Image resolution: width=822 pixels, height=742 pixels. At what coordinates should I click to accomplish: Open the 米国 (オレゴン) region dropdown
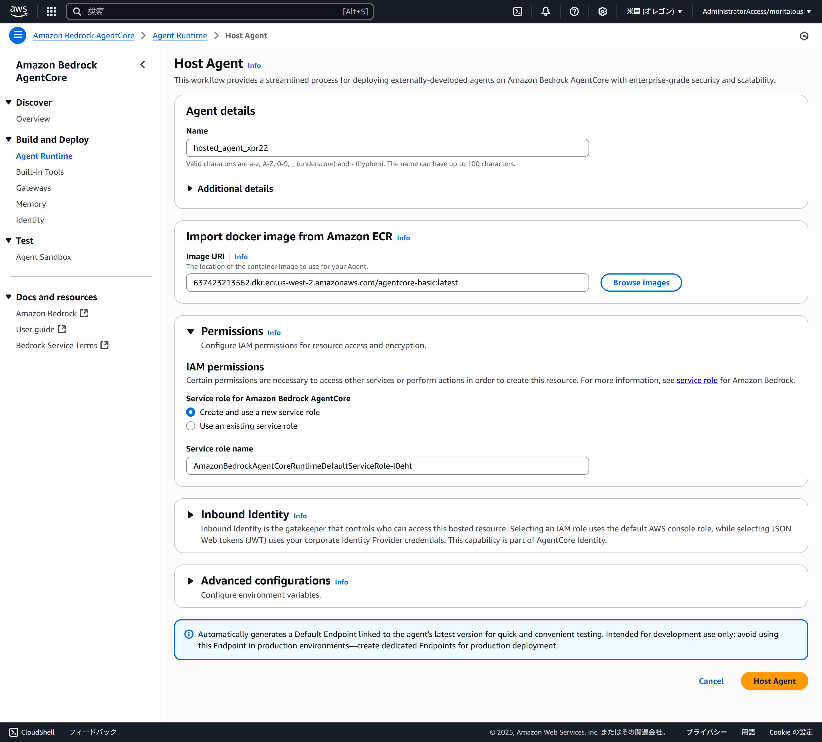click(x=654, y=11)
